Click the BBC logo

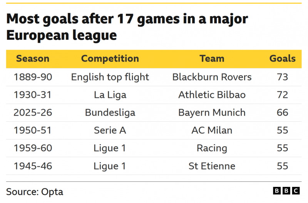pos(286,191)
